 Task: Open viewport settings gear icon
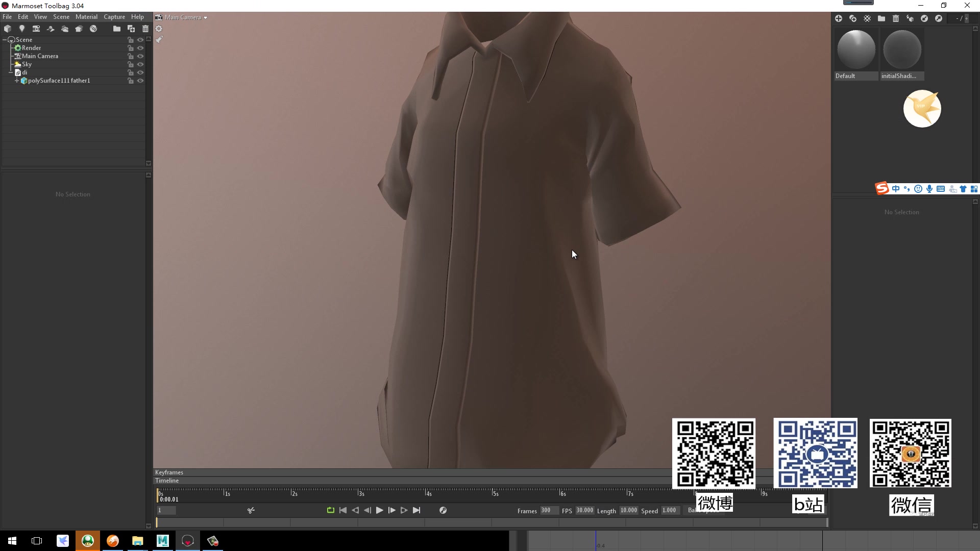(159, 29)
